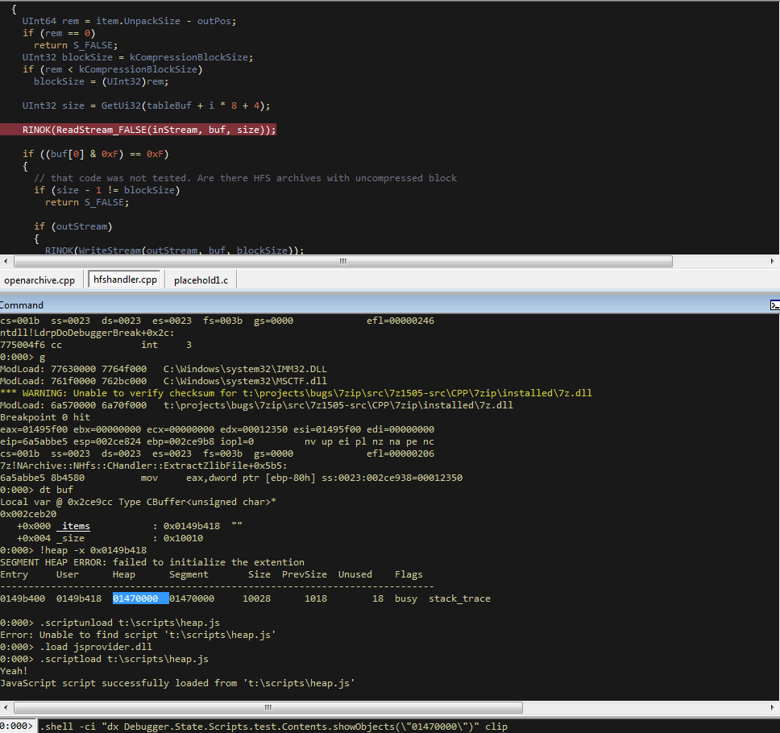Click the source pane scrollbar right arrow

tap(773, 261)
